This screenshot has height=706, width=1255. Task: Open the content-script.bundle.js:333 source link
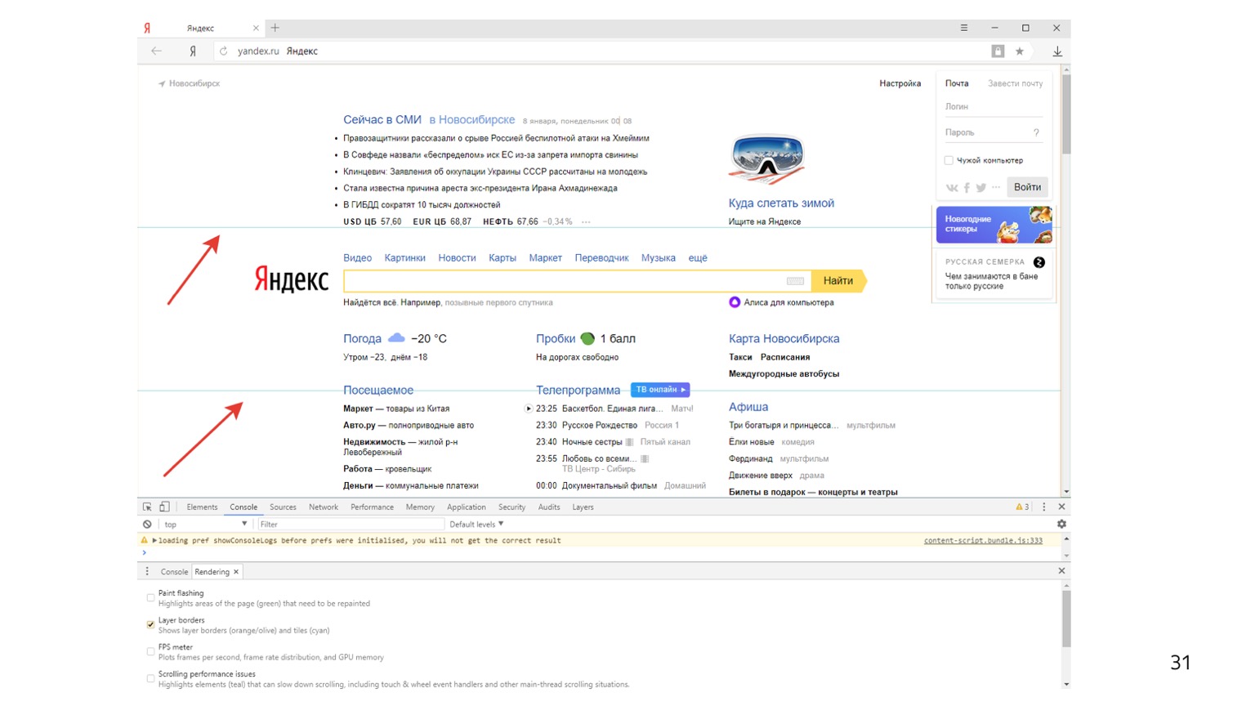tap(983, 540)
